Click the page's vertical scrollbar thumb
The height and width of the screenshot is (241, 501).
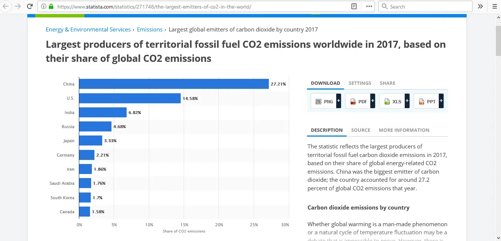click(498, 41)
